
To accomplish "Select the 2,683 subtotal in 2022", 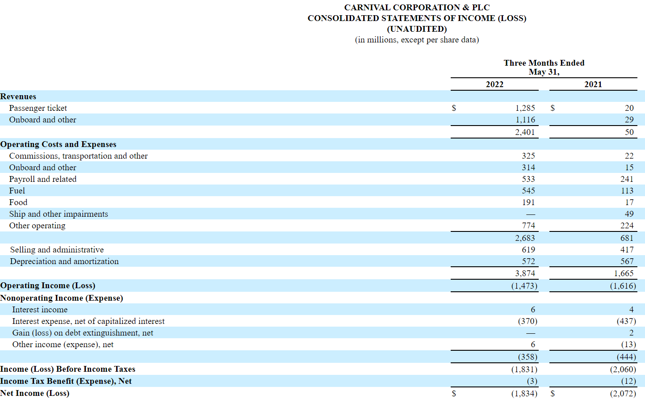I will click(x=525, y=238).
